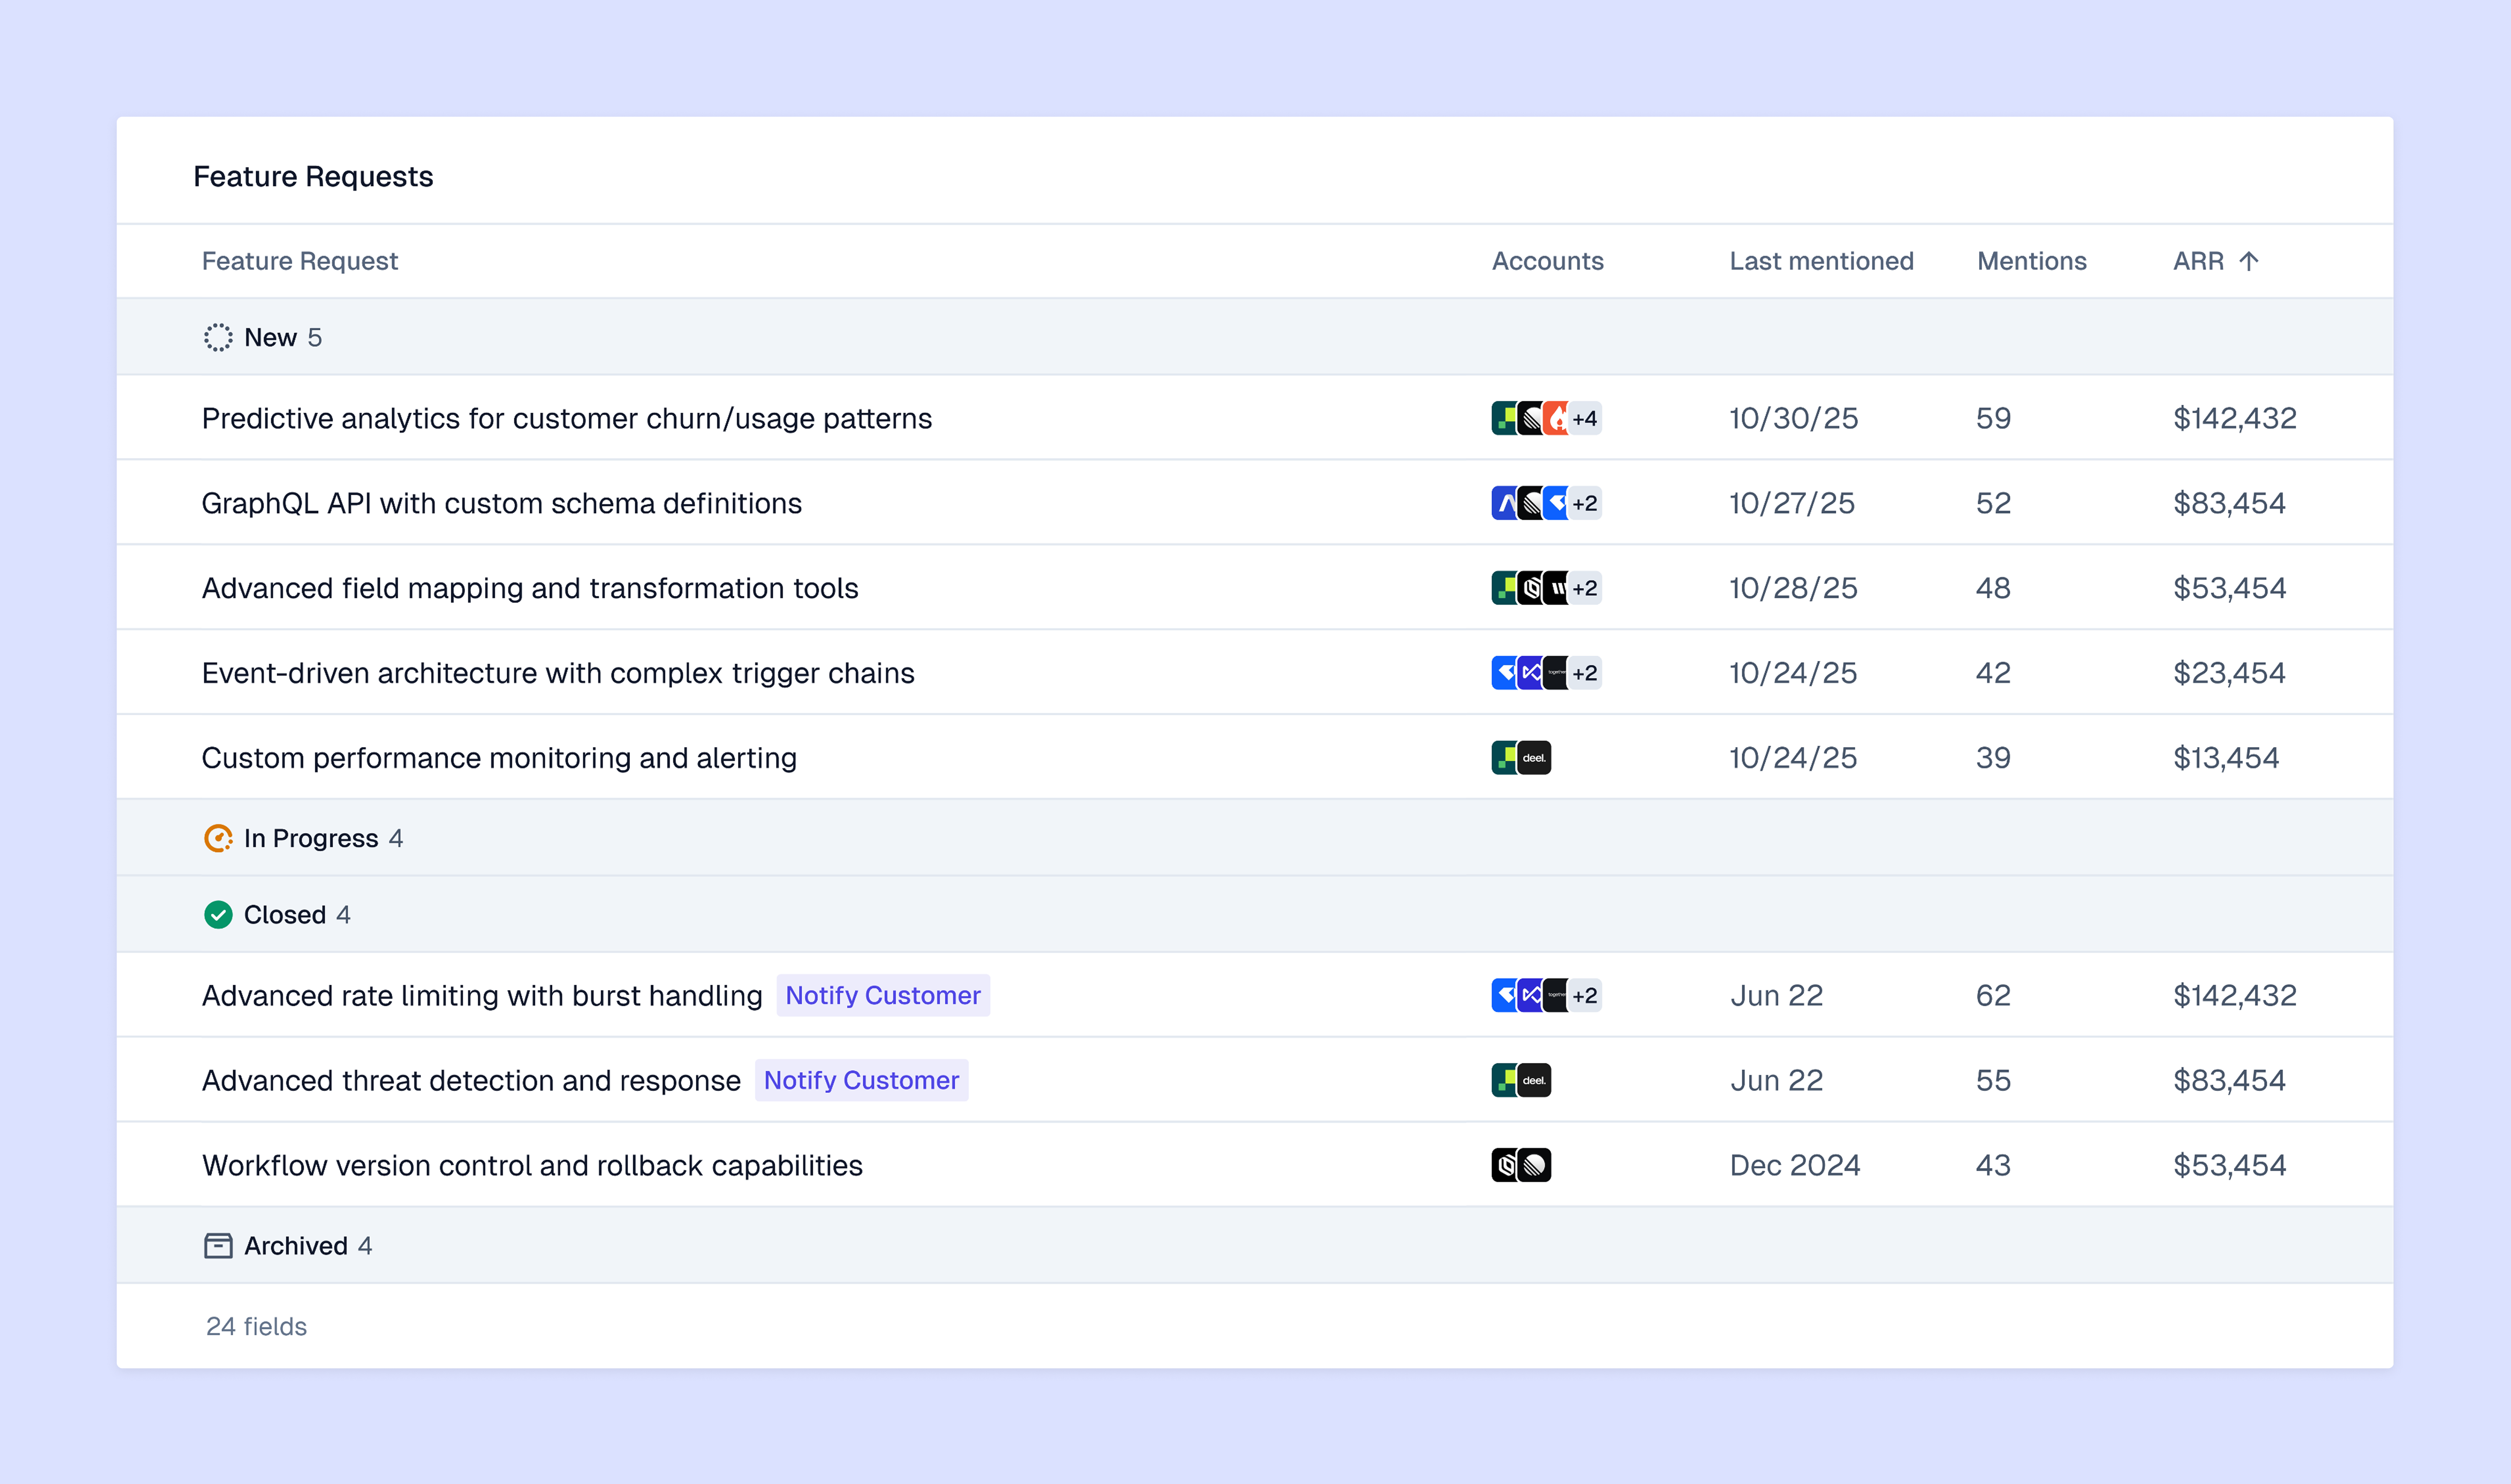Open Advanced field mapping feature request
The height and width of the screenshot is (1484, 2511).
[x=529, y=588]
